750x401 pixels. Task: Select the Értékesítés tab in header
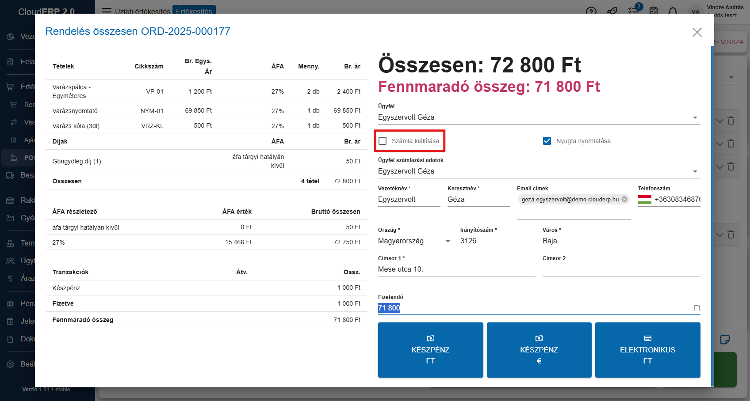194,11
